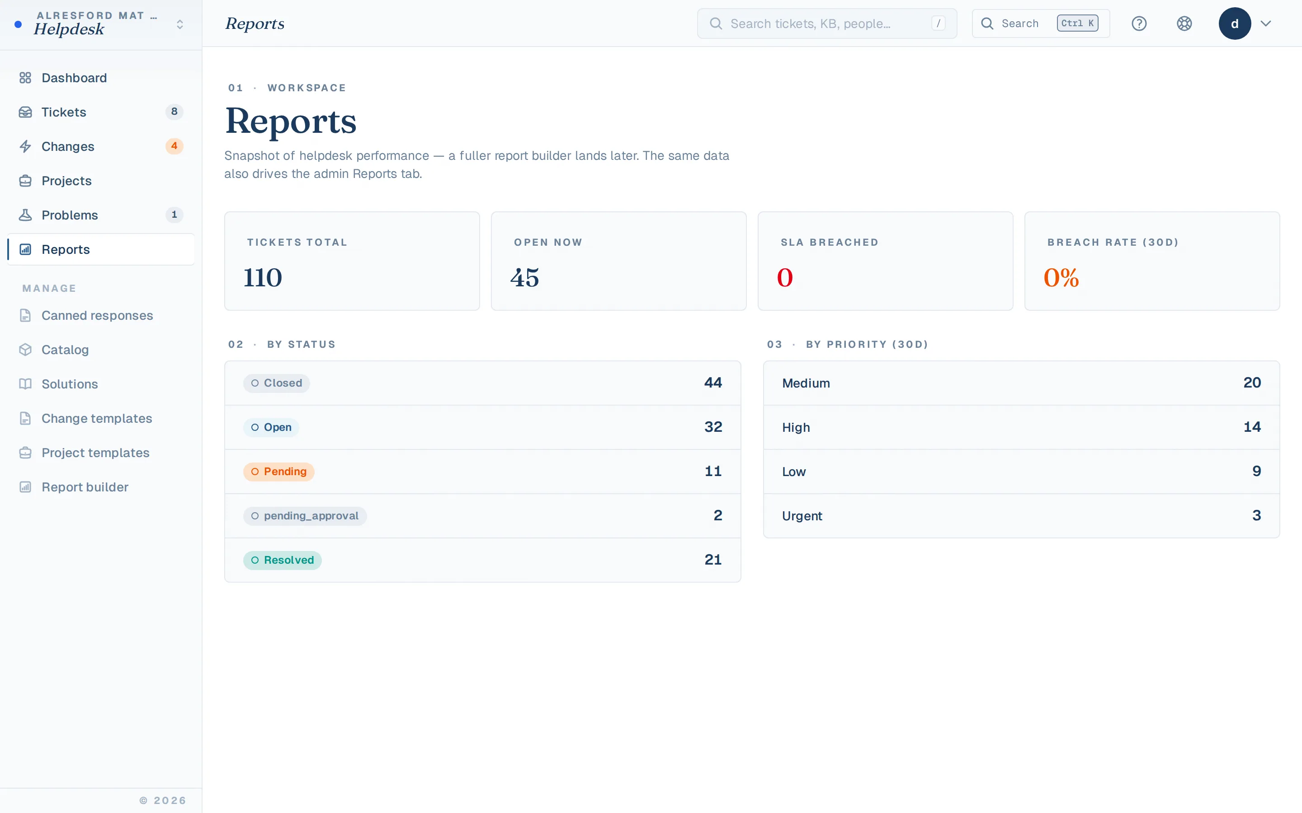Click the Open Now card

coord(619,261)
